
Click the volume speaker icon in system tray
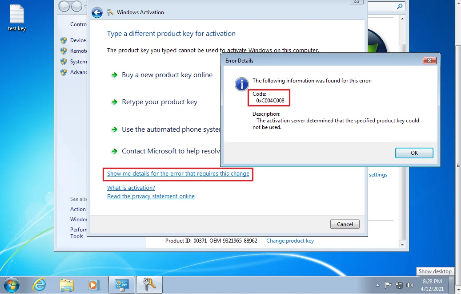tap(409, 285)
